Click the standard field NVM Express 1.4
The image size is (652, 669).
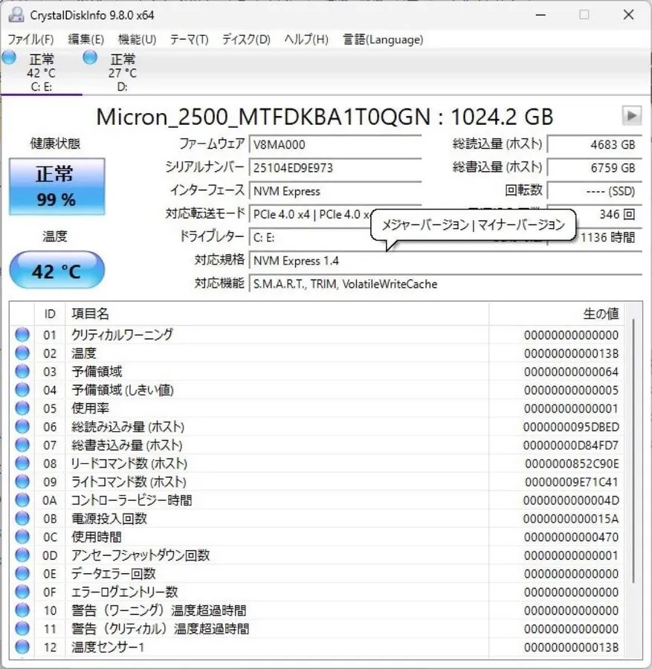pos(445,261)
